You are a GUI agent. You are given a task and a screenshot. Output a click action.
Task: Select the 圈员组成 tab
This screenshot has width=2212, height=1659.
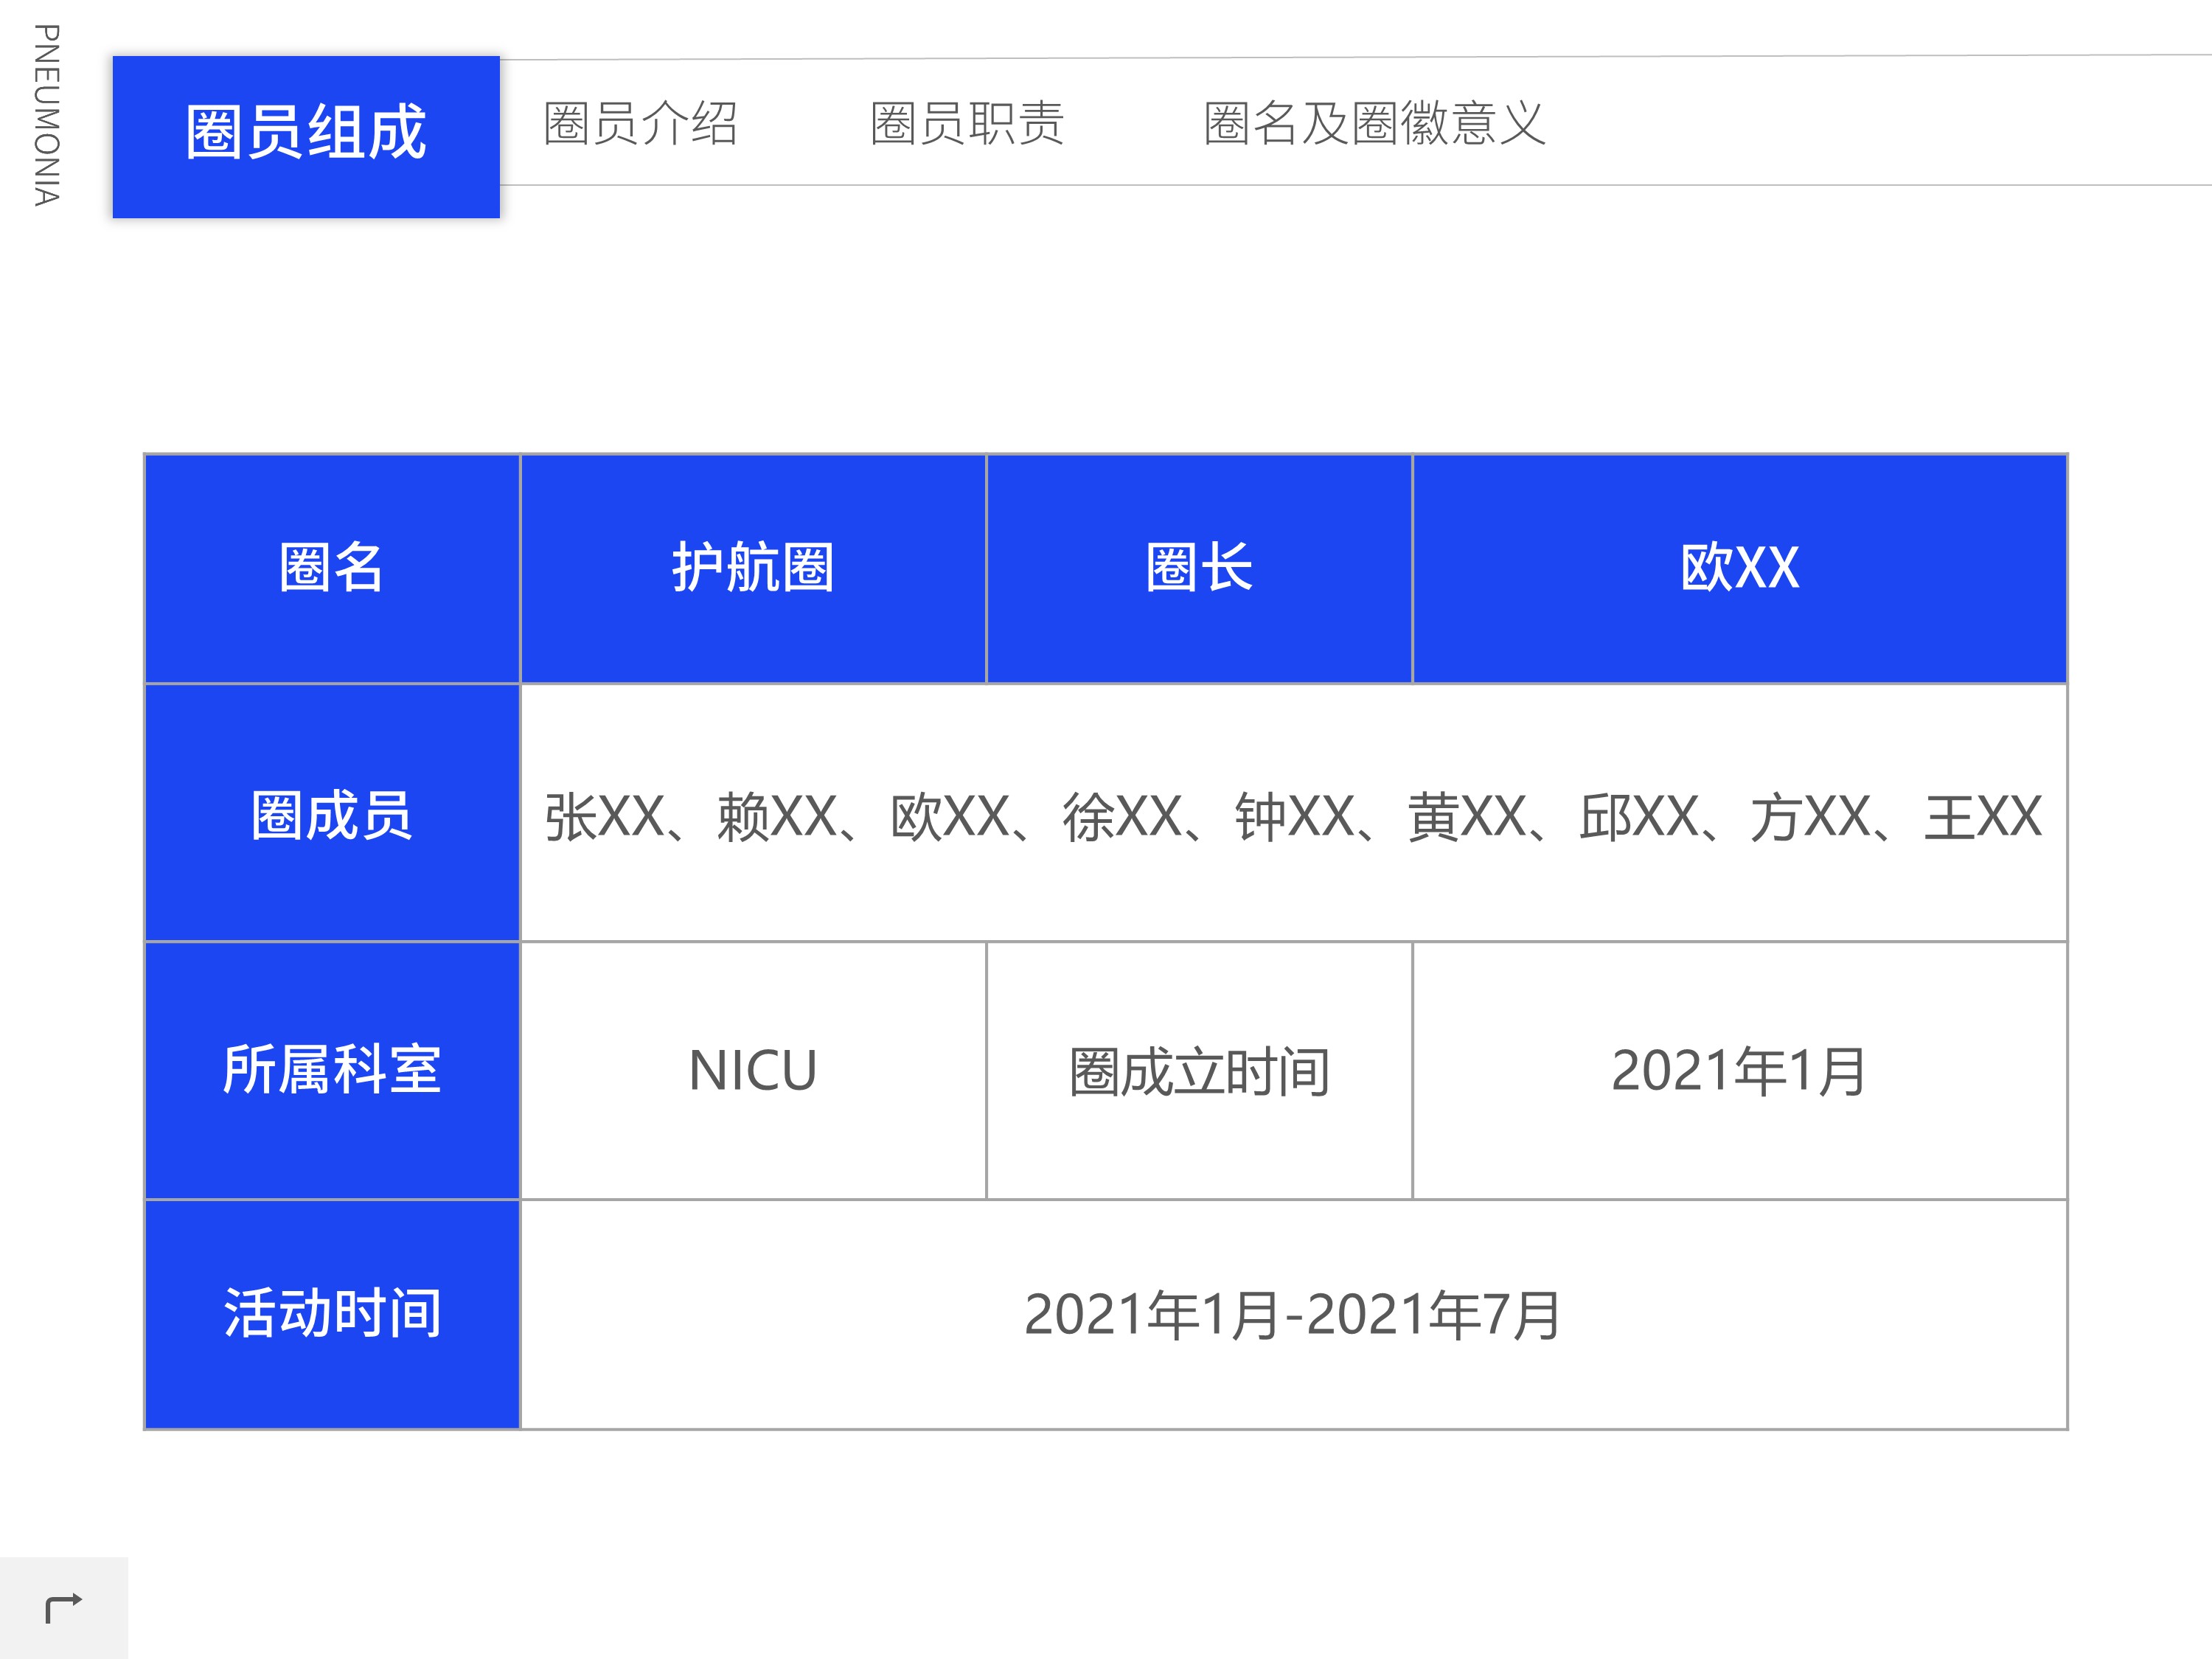[x=306, y=137]
